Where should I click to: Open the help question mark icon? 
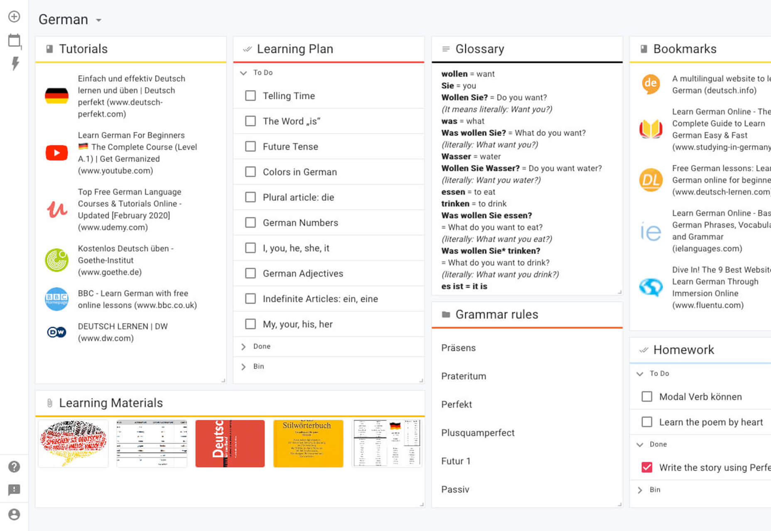(x=14, y=467)
